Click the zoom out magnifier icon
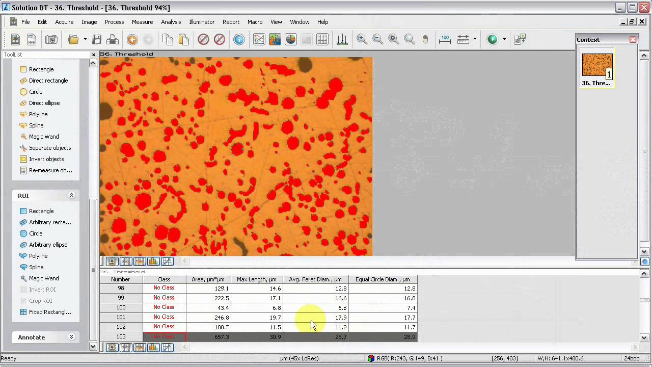The width and height of the screenshot is (652, 367). (x=378, y=39)
